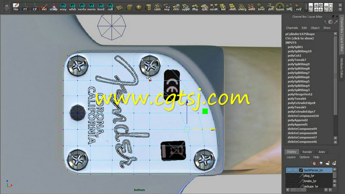Switch to the Render layers tab
The image size is (345, 194).
coord(307,152)
